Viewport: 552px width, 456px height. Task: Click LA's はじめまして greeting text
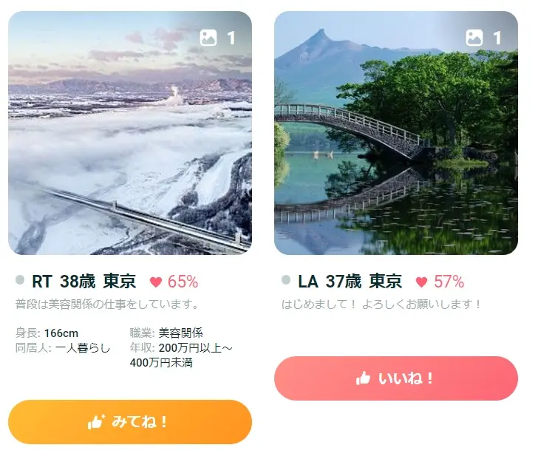tap(381, 304)
